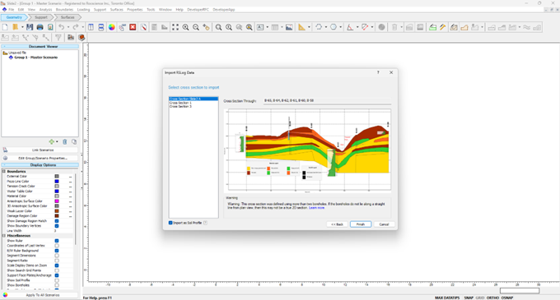Click the Back button in dialog

(337, 224)
